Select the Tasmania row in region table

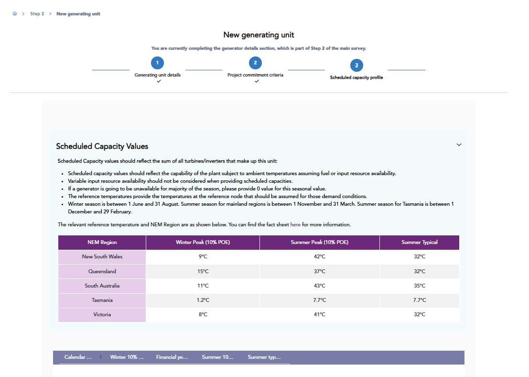pos(102,300)
